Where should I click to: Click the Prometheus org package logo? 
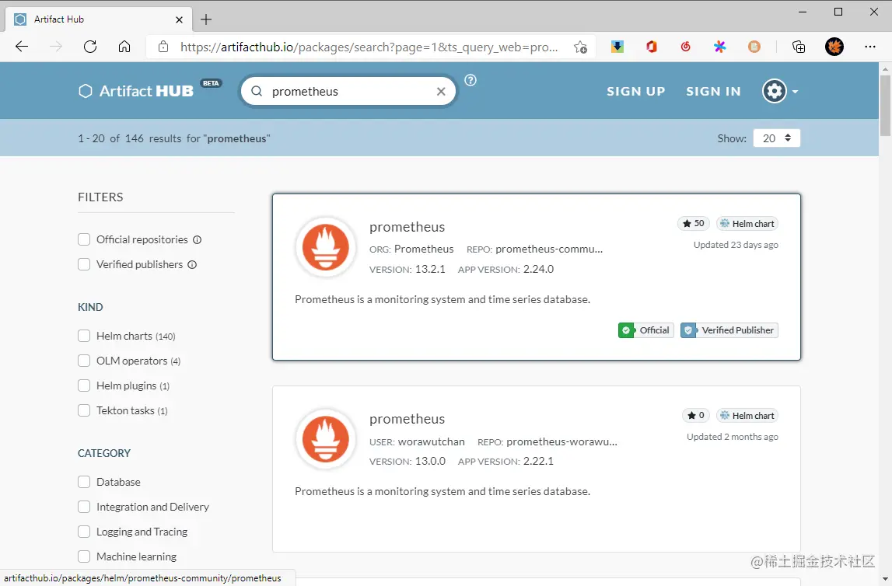[x=326, y=248]
